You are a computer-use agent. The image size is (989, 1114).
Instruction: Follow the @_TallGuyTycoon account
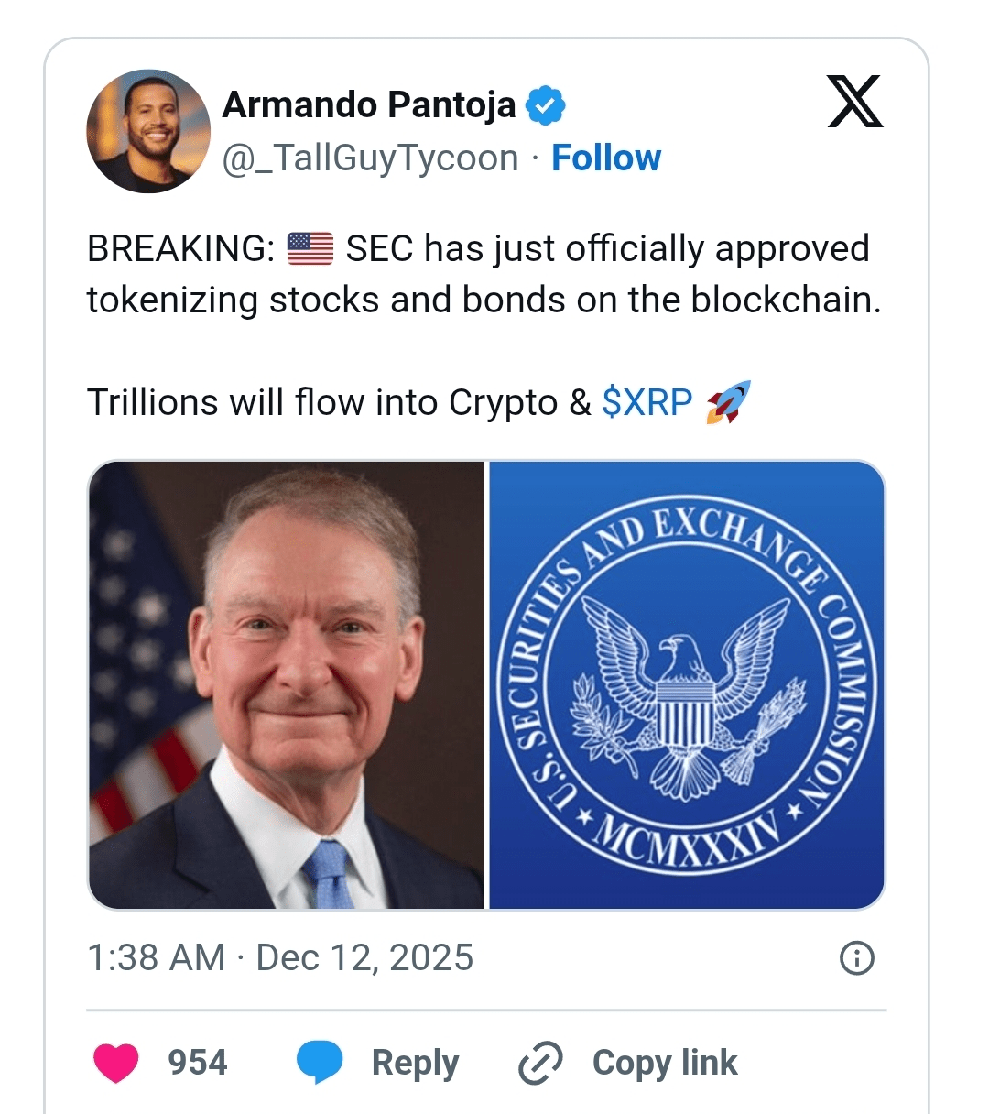[x=605, y=158]
